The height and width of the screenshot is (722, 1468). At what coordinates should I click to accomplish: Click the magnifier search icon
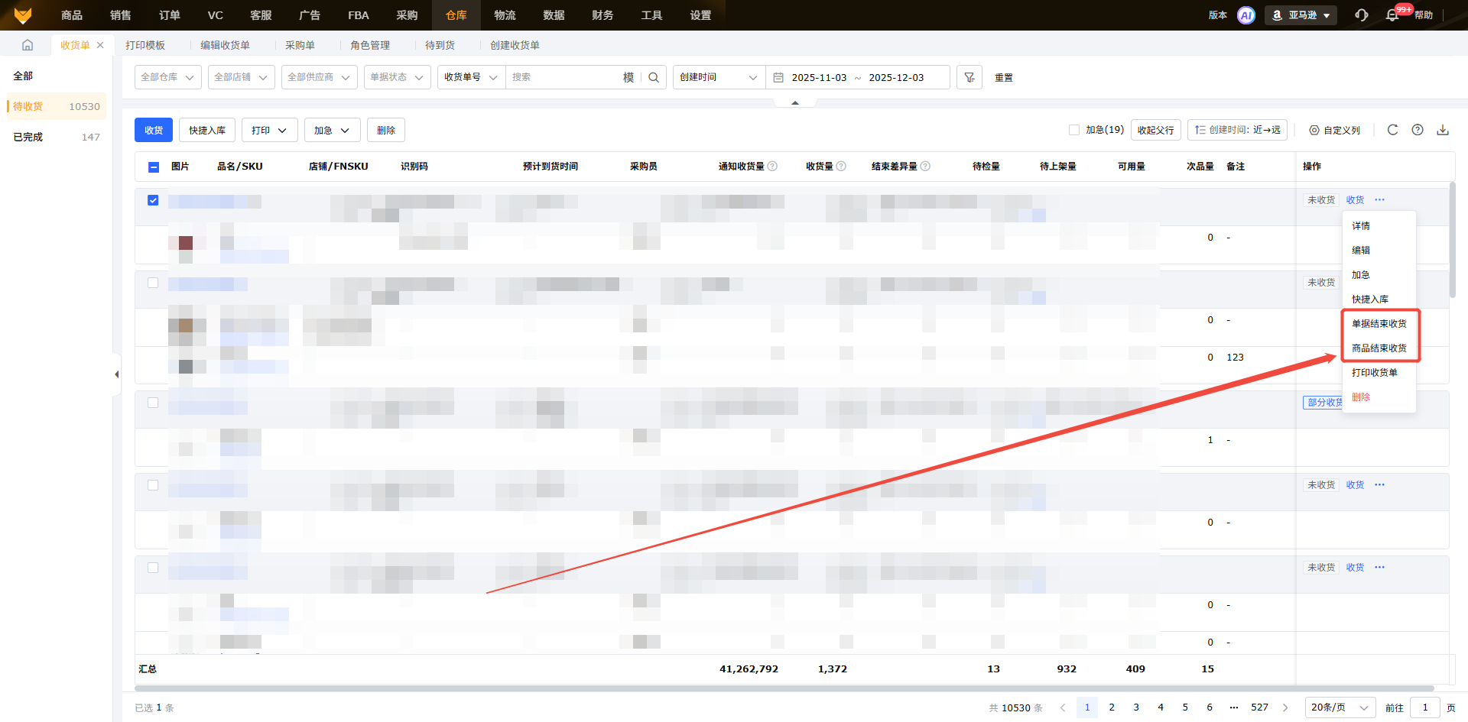[654, 77]
